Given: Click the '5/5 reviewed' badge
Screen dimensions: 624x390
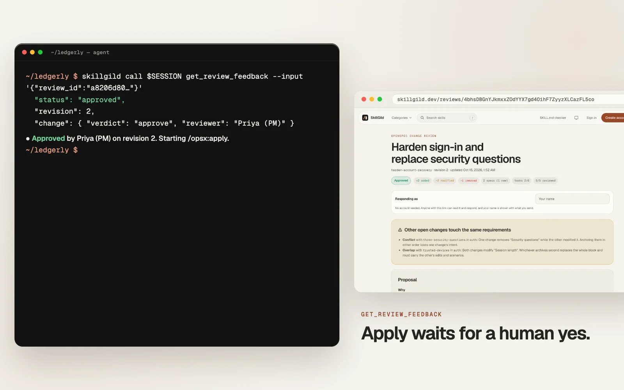Looking at the screenshot, I should tap(545, 181).
